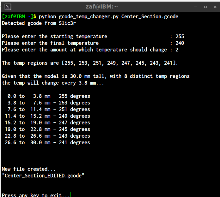
Task: Click the final temperature value 240
Action: click(180, 43)
